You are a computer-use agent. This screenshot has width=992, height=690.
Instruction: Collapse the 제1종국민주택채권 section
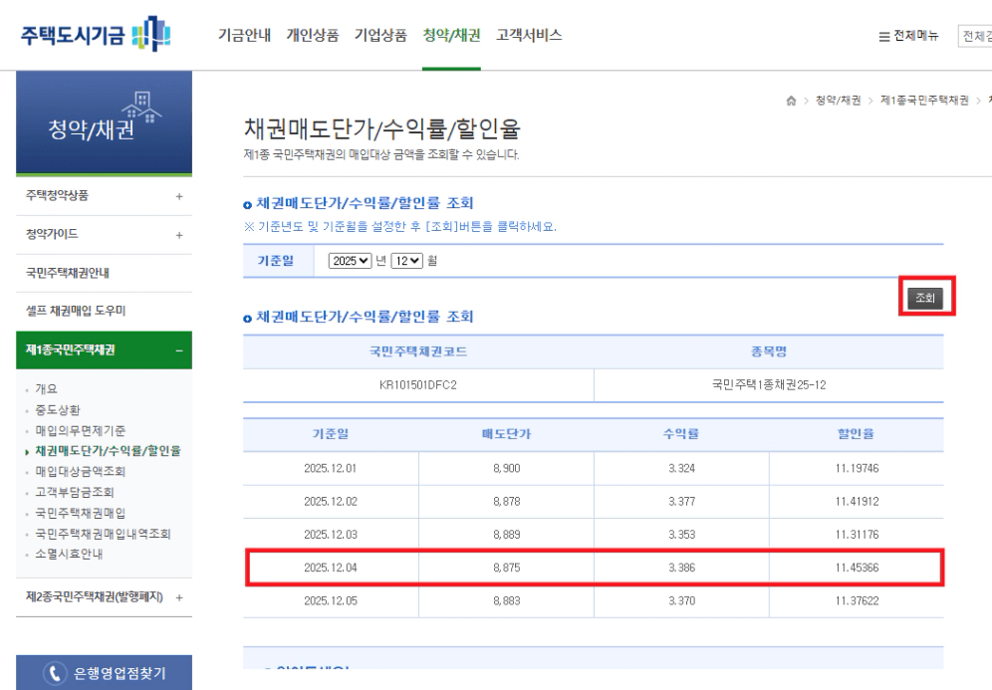click(x=179, y=349)
